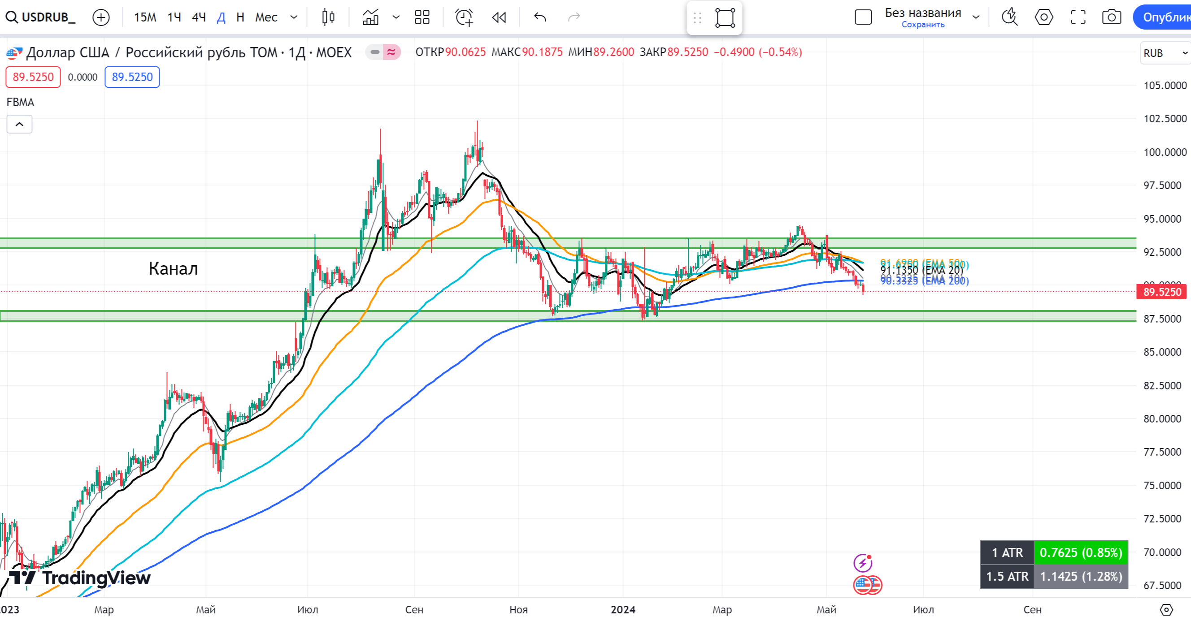Viewport: 1191px width, 621px height.
Task: Expand the timeframe interval dropdown arrow
Action: pyautogui.click(x=294, y=17)
